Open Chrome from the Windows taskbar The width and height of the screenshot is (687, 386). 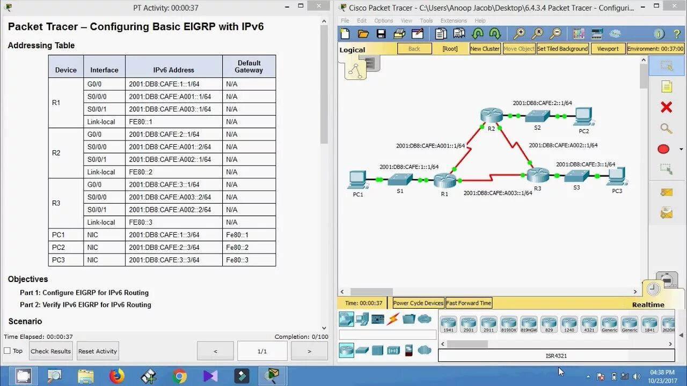coord(180,376)
